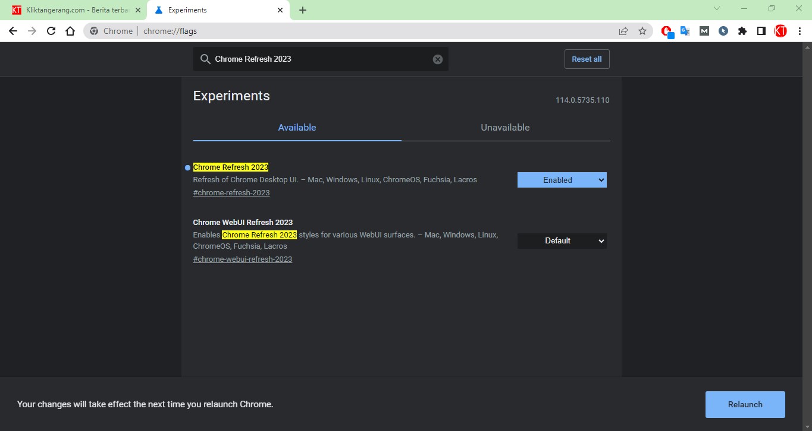Click the version number 114.0.5735.110
Screen dimensions: 812x431
point(582,100)
